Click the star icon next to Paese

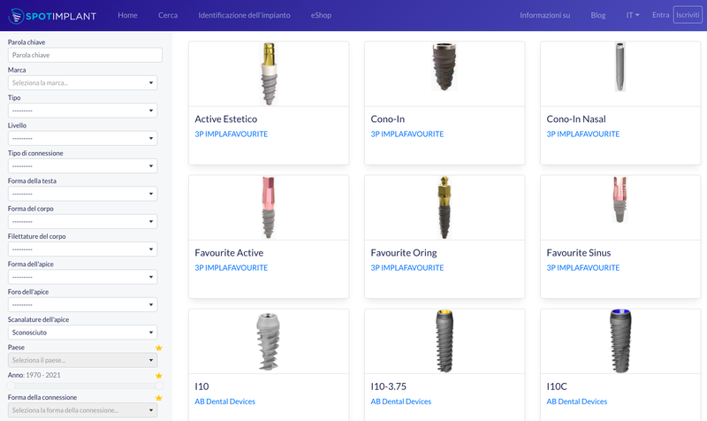point(159,348)
